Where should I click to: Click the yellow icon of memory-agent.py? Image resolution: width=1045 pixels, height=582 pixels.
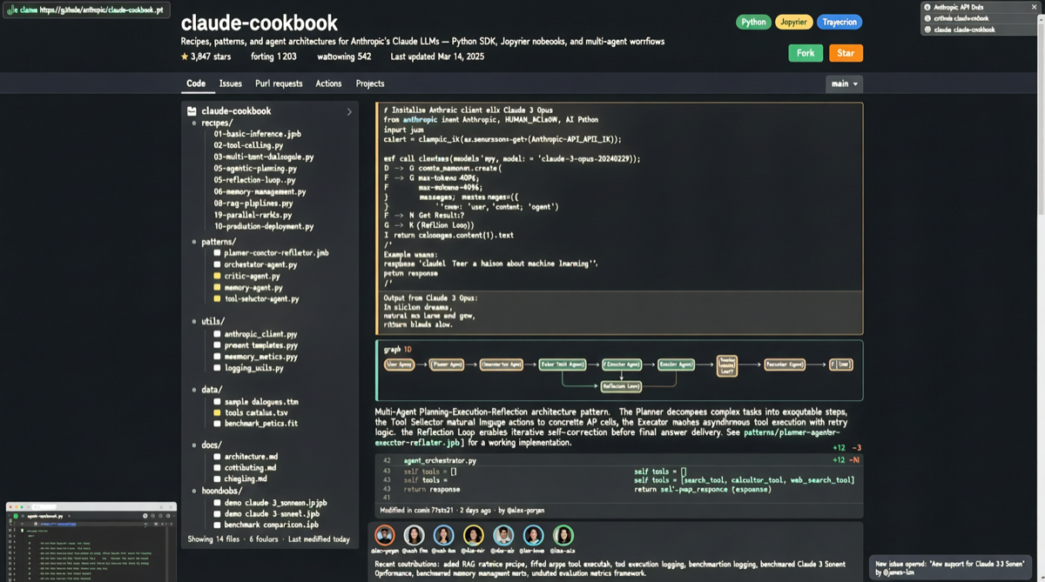[x=217, y=287]
